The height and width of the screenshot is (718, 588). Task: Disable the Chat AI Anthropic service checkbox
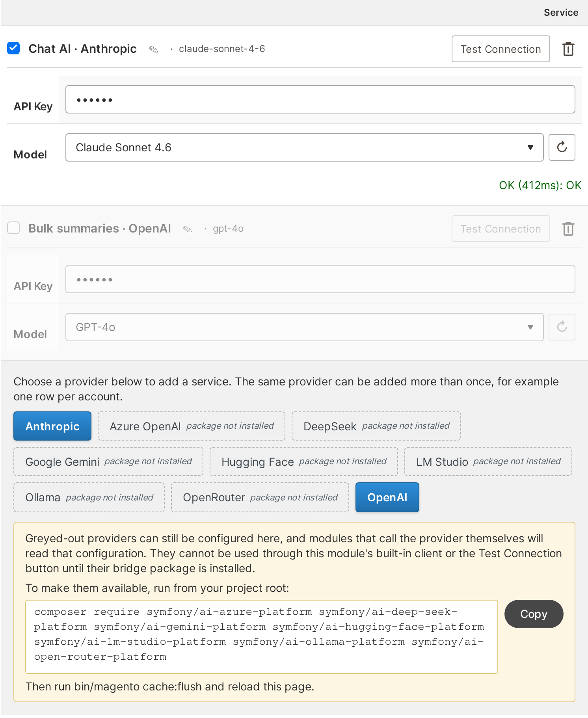click(x=13, y=48)
